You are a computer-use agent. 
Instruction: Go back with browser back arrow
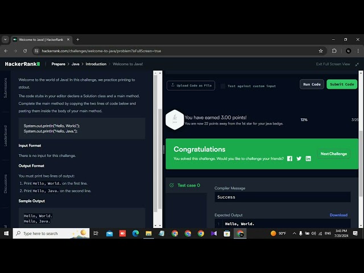tap(6, 51)
